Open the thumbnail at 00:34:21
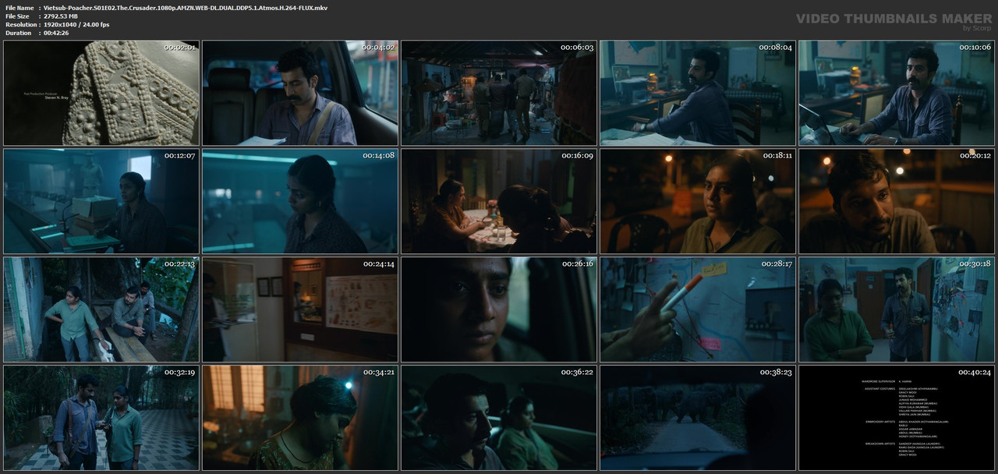This screenshot has width=998, height=474. tap(300, 418)
